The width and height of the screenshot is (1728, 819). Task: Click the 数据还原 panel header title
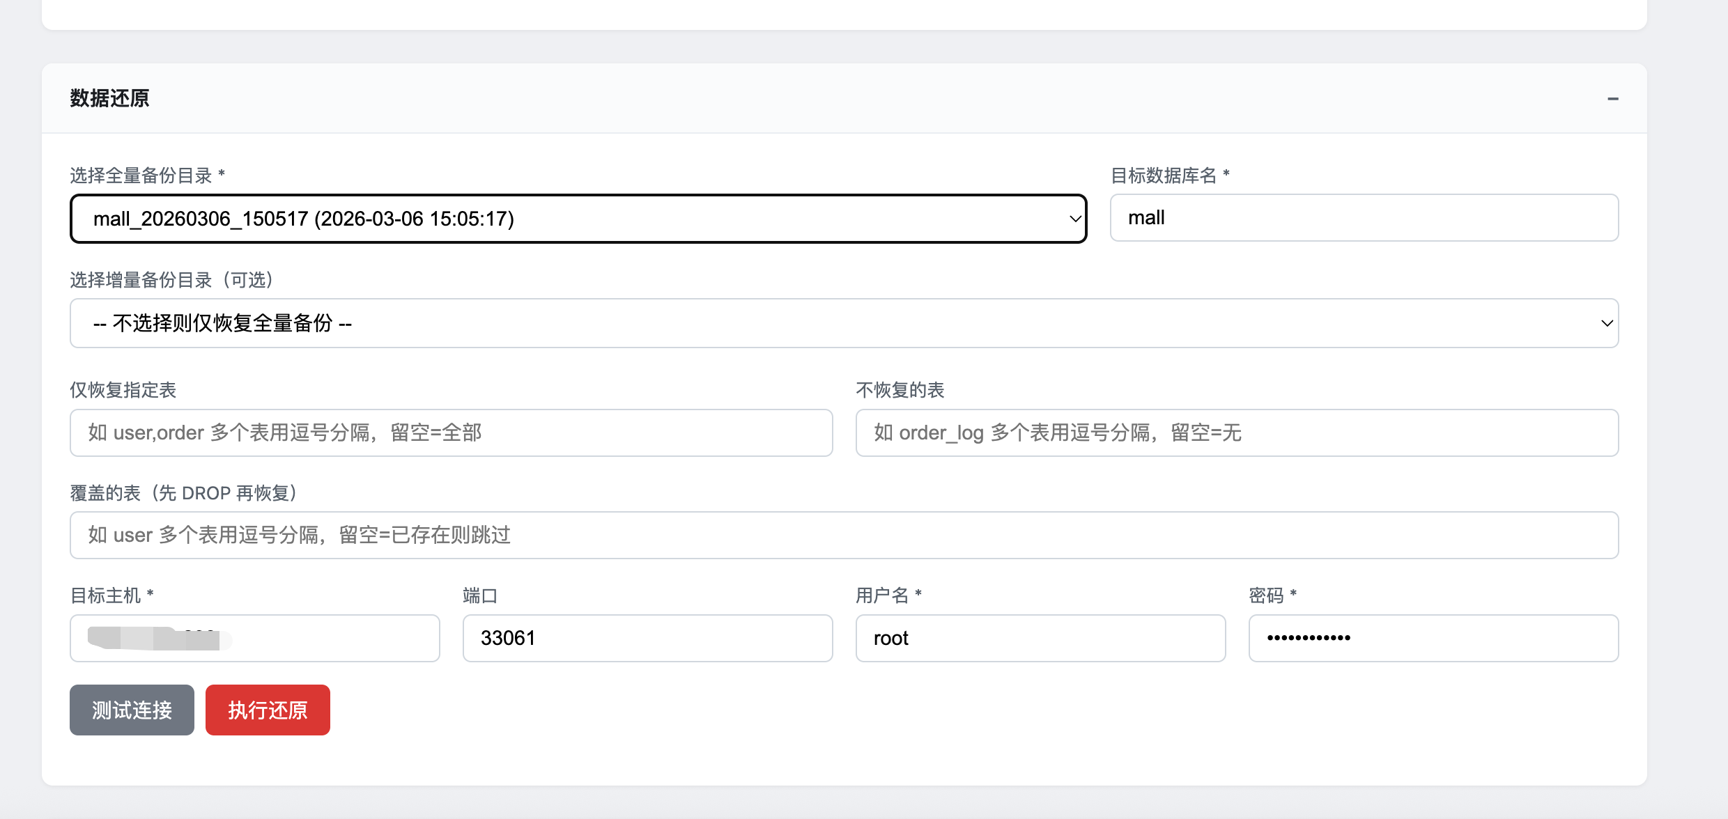110,98
